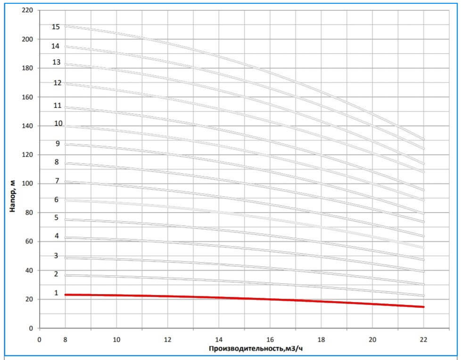Click curve label 3

(x=56, y=256)
